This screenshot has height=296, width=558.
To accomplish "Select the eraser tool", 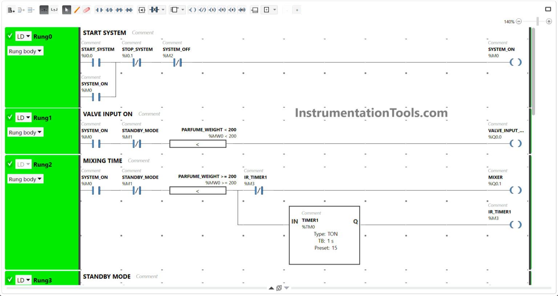I will click(x=86, y=10).
